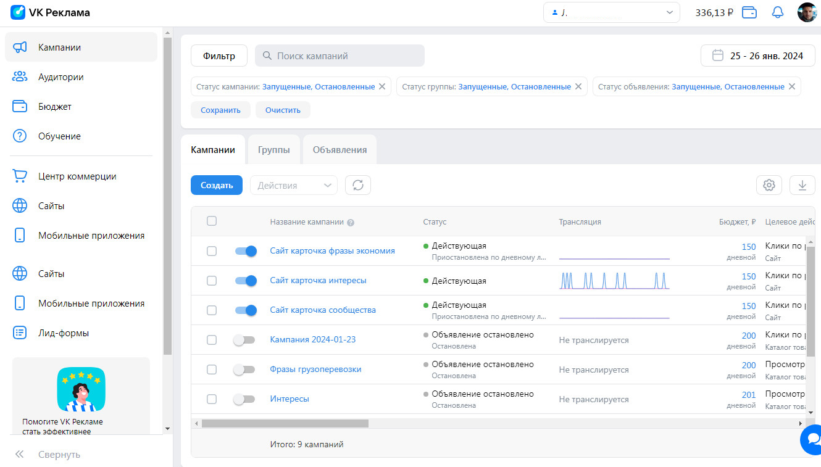
Task: Click the blue "Создать" button
Action: (216, 185)
